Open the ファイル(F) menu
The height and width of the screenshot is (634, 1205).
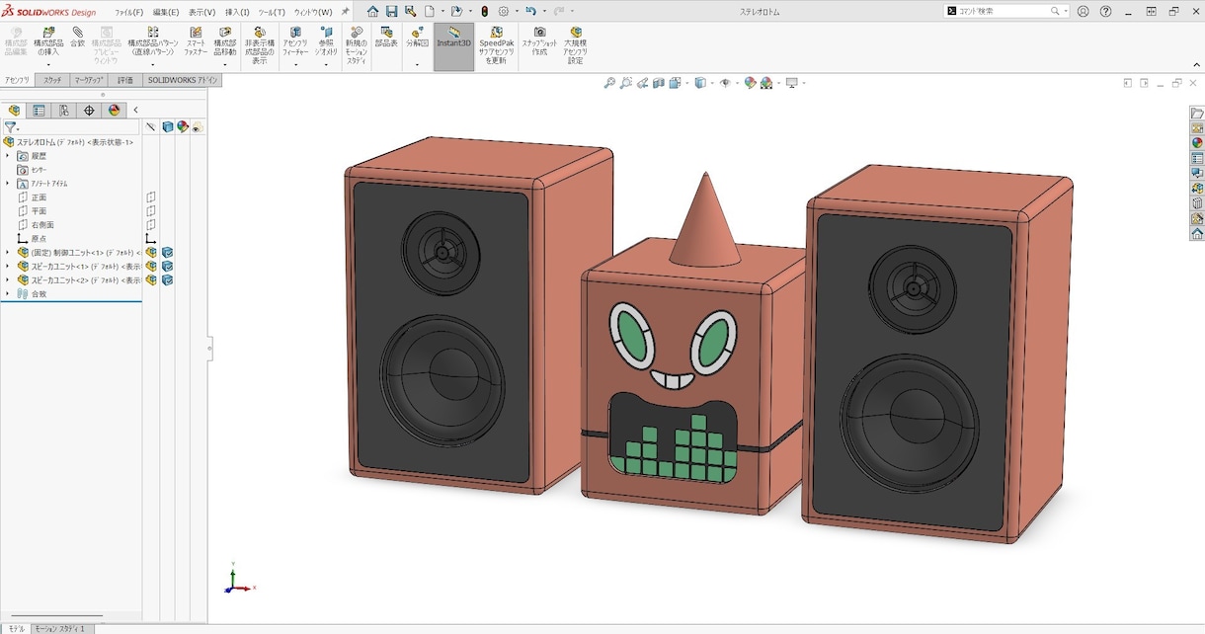[129, 12]
